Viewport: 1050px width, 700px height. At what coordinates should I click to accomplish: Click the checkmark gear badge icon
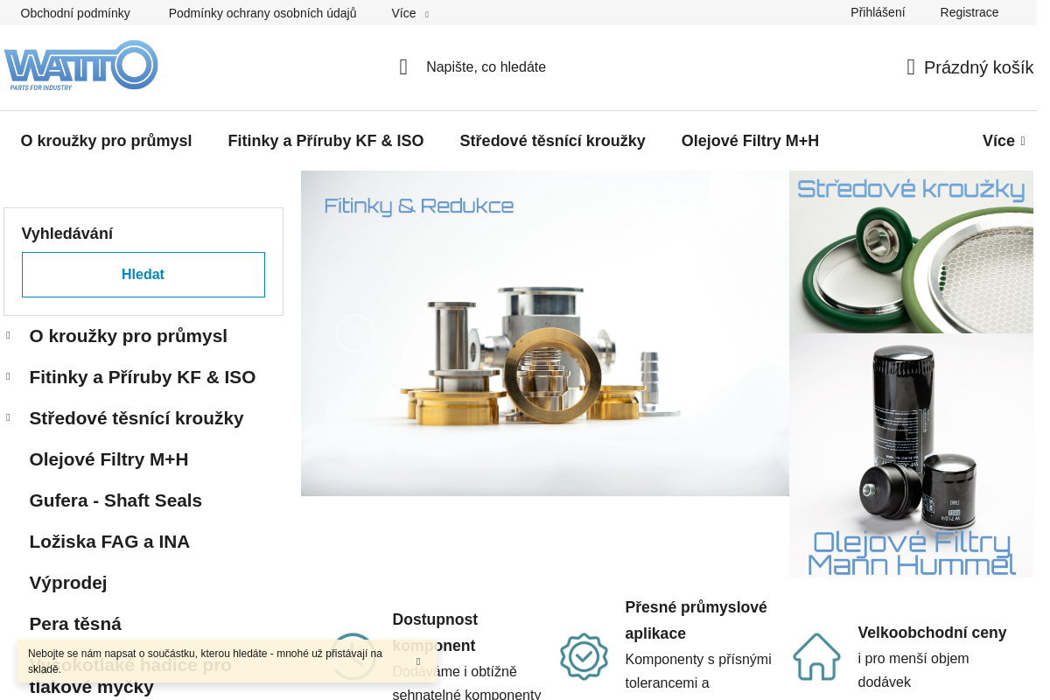tap(584, 656)
